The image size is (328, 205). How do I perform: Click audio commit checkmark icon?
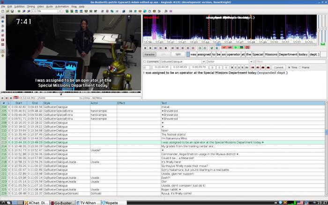[212, 48]
